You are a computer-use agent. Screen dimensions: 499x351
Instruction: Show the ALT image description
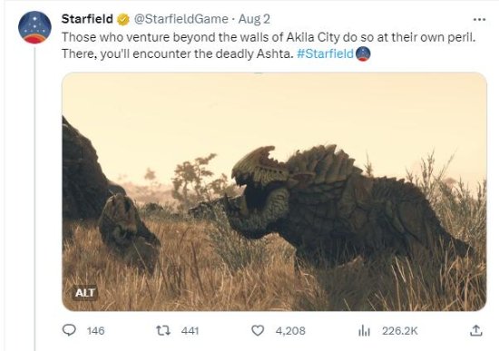(x=85, y=292)
